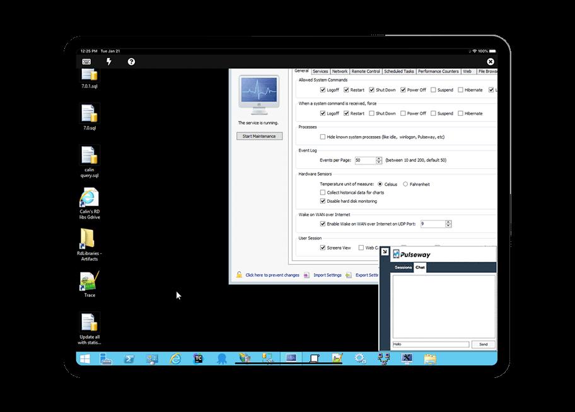Launch the Trace desktop shortcut
Viewport: 575px width, 412px height.
coord(90,285)
